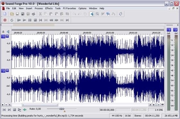Image resolution: width=180 pixels, height=119 pixels.
Task: Click the Cut scissors icon
Action: click(40, 14)
